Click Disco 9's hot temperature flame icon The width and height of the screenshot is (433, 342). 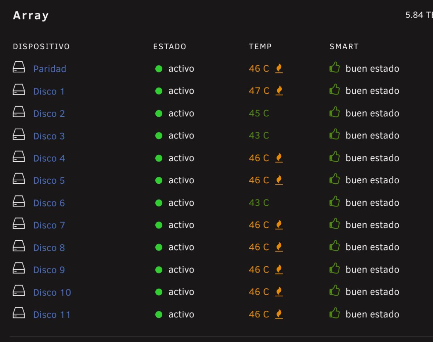point(279,269)
